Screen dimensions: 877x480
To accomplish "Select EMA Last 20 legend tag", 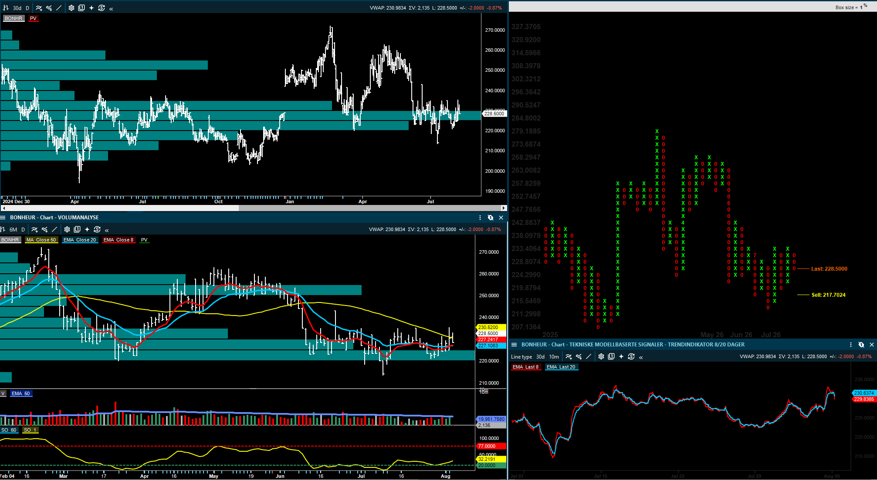I will tap(561, 367).
